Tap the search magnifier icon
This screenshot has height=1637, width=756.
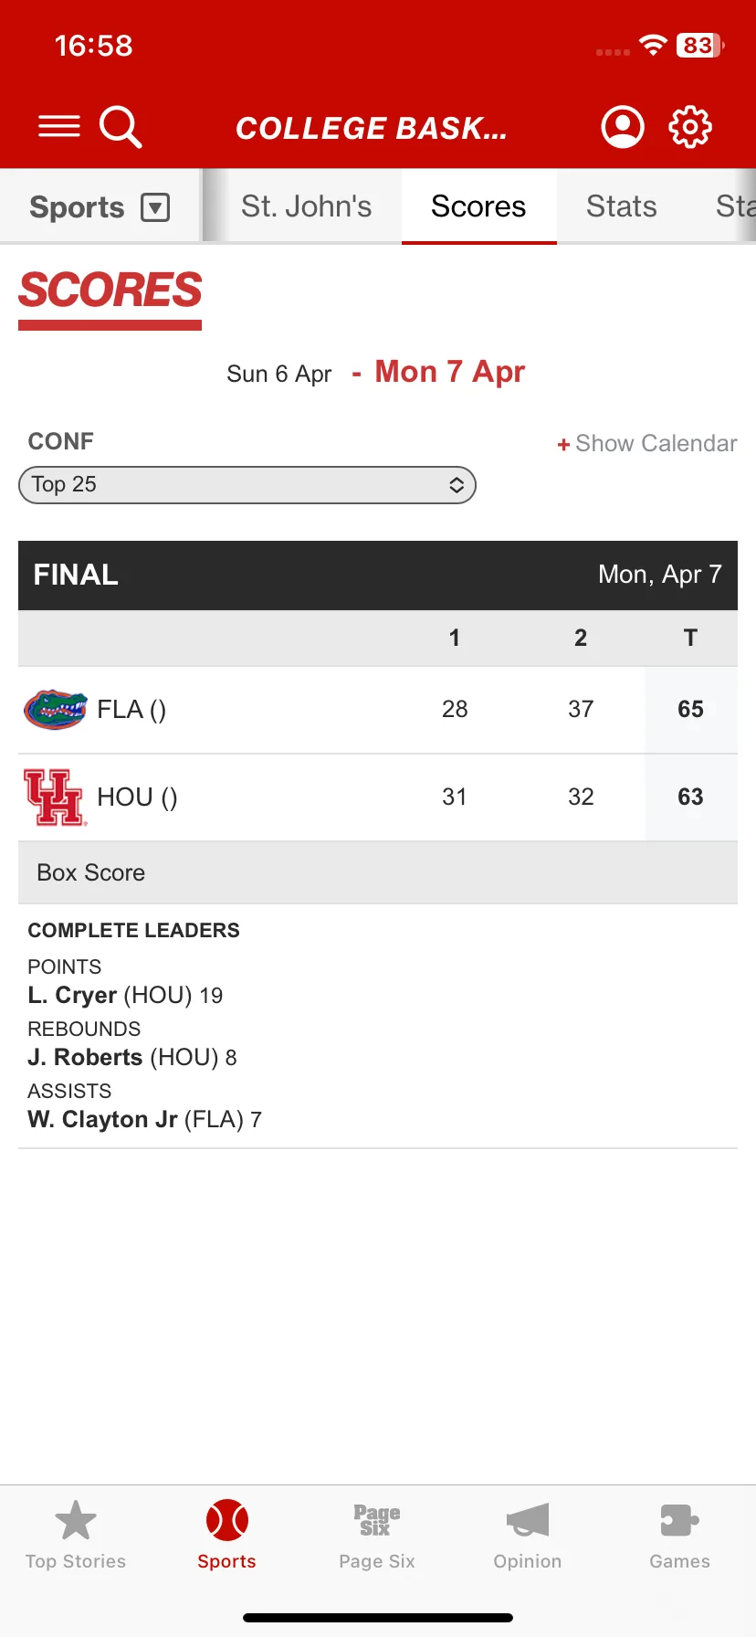pos(121,126)
